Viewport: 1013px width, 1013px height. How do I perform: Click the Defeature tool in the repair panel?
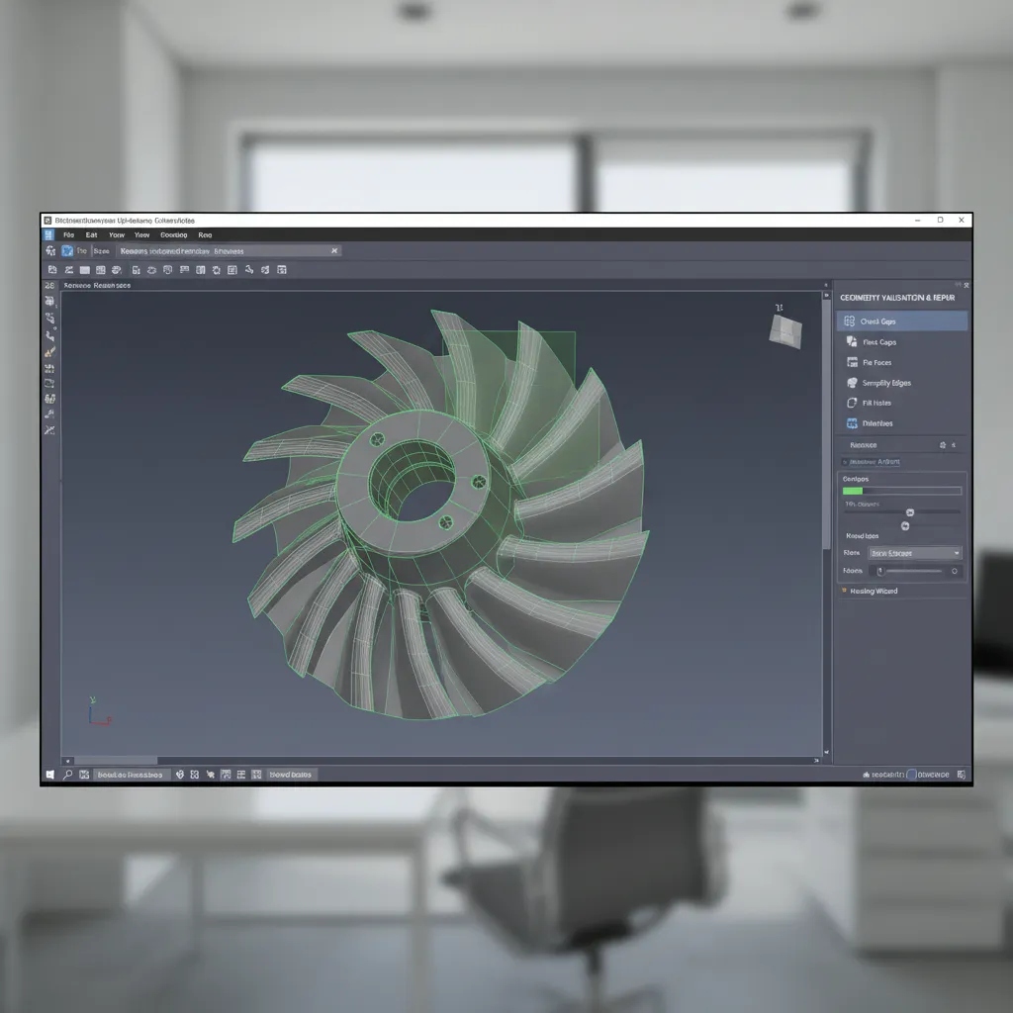pos(901,422)
